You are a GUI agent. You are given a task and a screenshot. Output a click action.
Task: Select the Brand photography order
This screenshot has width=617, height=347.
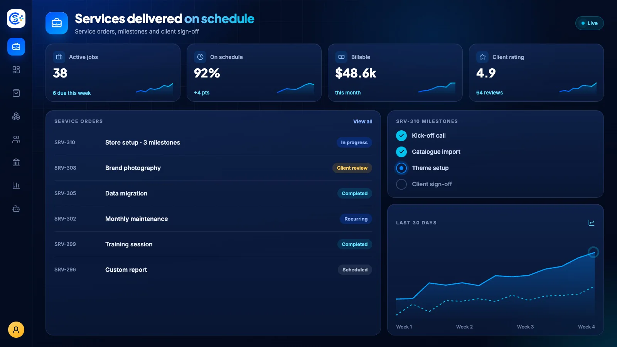point(213,168)
